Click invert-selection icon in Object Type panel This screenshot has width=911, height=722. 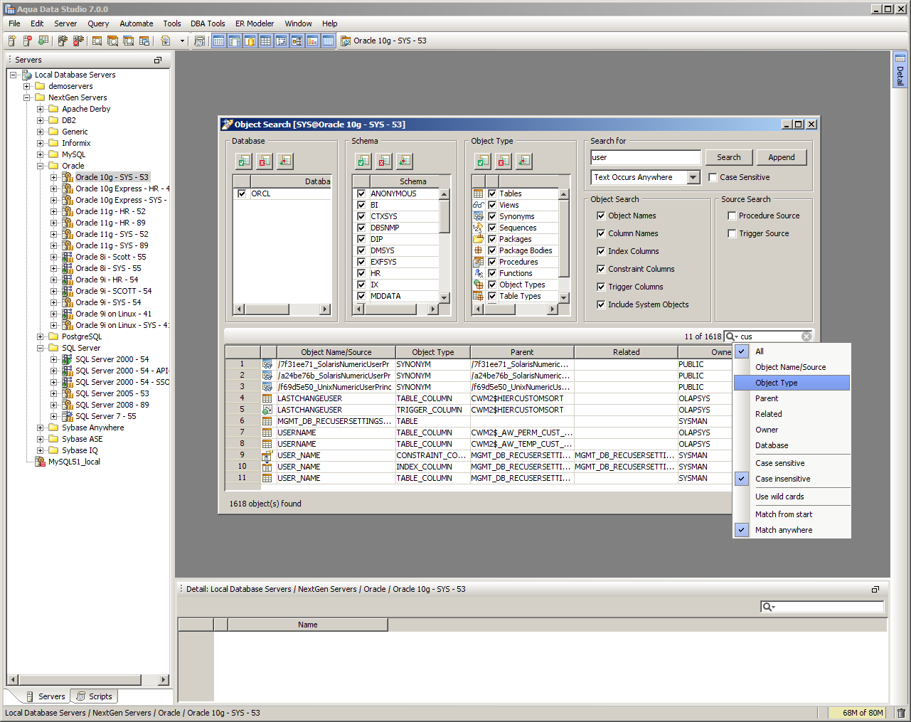click(524, 161)
